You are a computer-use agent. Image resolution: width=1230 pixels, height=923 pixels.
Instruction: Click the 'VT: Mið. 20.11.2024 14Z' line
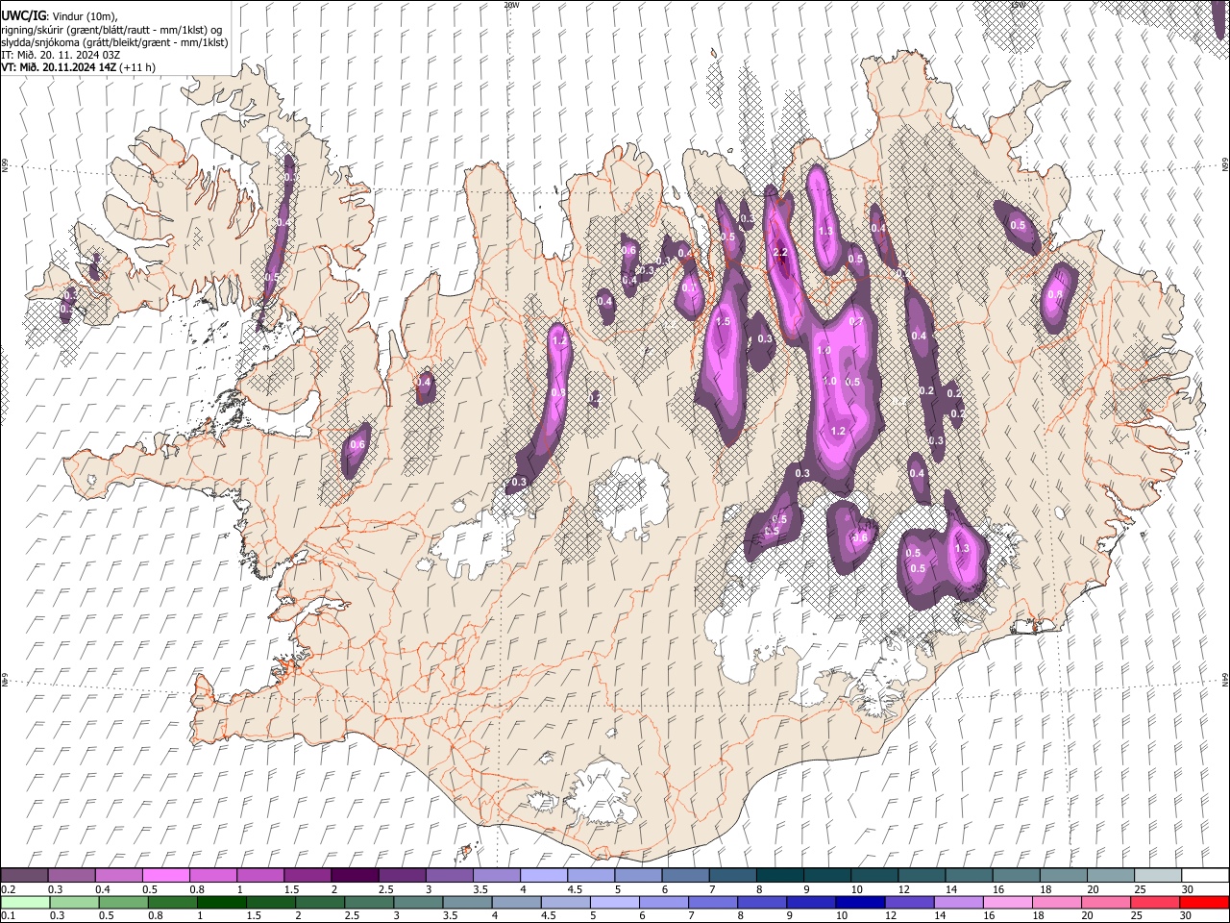tap(59, 67)
